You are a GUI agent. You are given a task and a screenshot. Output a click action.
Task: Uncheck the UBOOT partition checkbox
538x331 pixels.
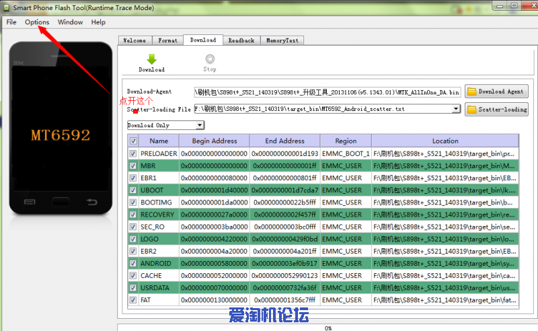133,190
